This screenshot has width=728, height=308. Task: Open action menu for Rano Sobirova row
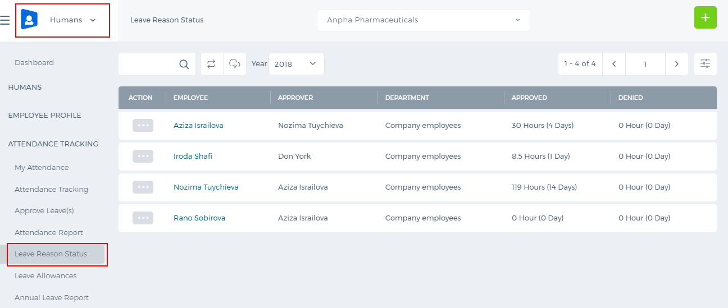143,218
